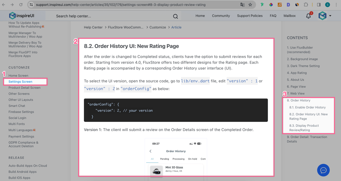Open Smart Chat in the sidebar
The width and height of the screenshot is (341, 181).
[17, 106]
